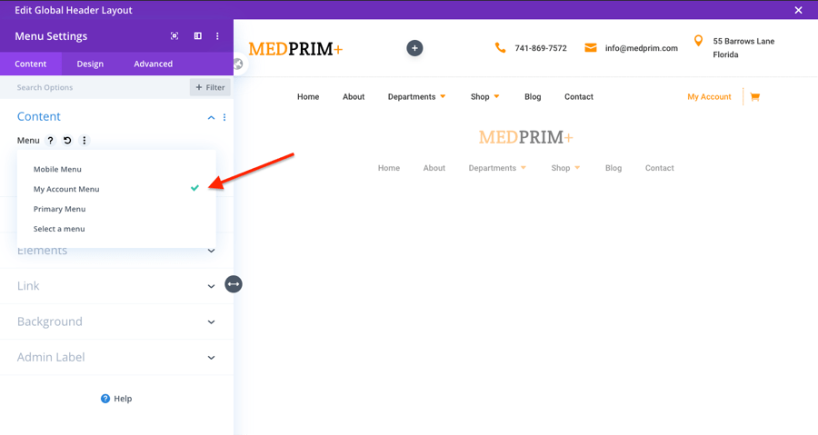Viewport: 818px width, 435px height.
Task: Click the Menu help question icon
Action: [50, 140]
